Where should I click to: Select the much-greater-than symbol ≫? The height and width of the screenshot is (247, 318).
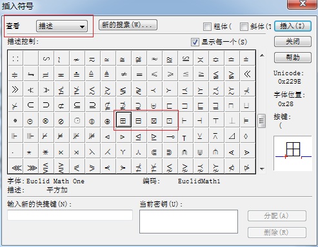pyautogui.click(x=15, y=89)
